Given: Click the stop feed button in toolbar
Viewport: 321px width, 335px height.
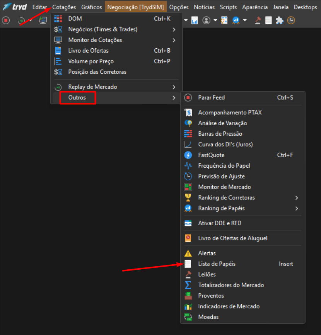Looking at the screenshot, I should click(6, 20).
